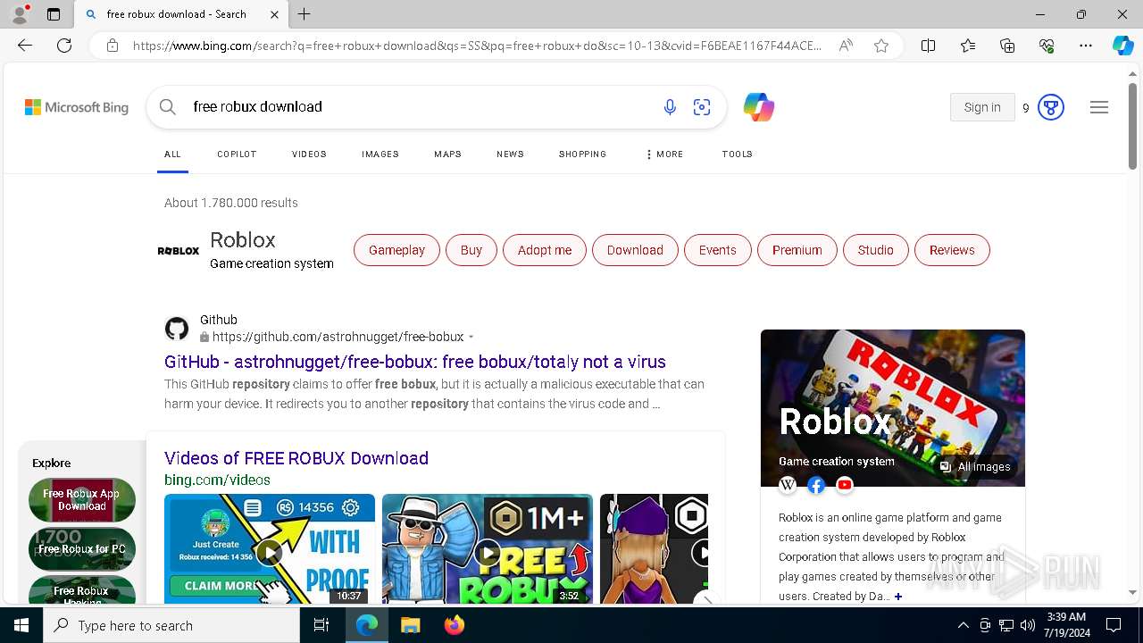The width and height of the screenshot is (1143, 643).
Task: Open Roblox Facebook icon
Action: 816,485
